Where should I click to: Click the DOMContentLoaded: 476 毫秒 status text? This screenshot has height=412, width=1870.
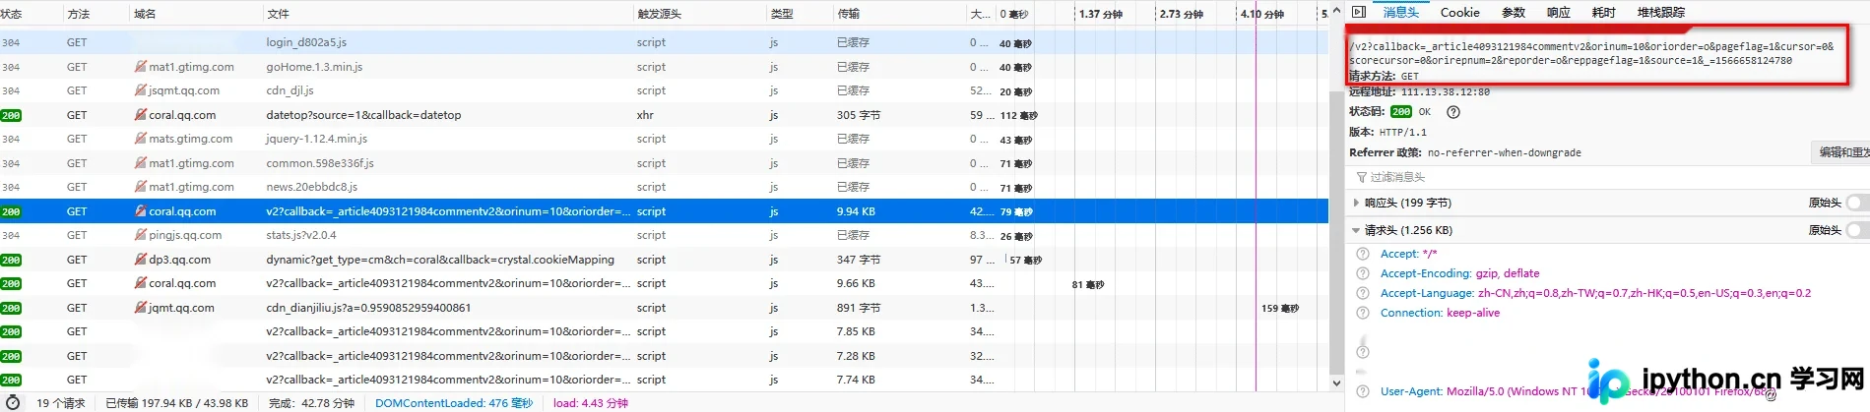[454, 403]
